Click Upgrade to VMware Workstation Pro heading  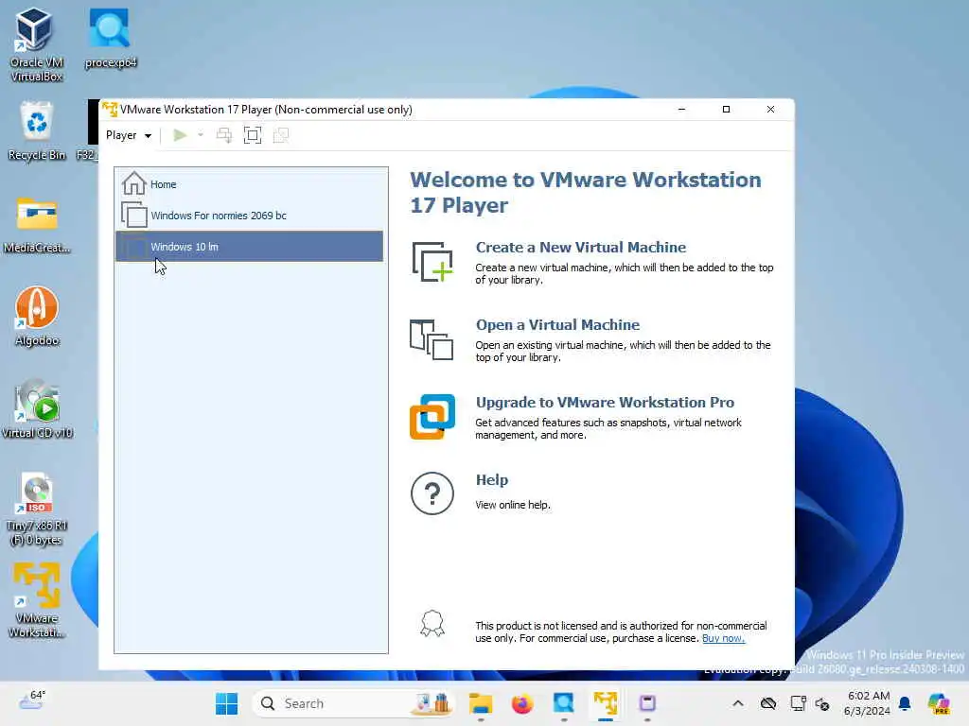(605, 402)
